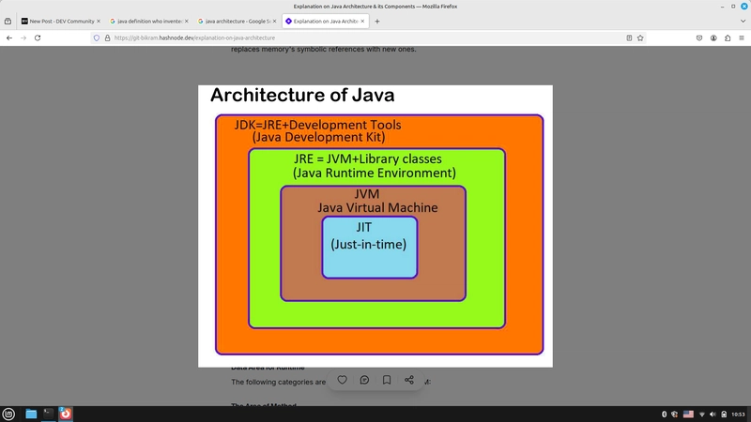This screenshot has height=422, width=751.
Task: Open Bluetooth tray icon
Action: (664, 414)
